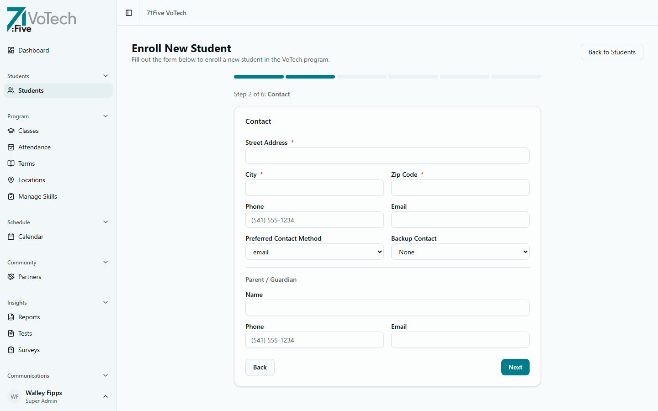Click the Back to Students button
This screenshot has height=411, width=658.
(612, 52)
